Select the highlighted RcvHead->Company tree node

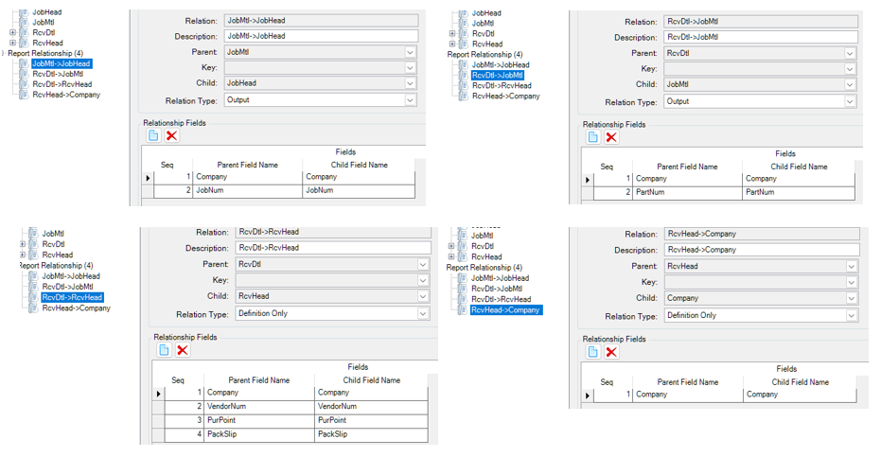(506, 309)
